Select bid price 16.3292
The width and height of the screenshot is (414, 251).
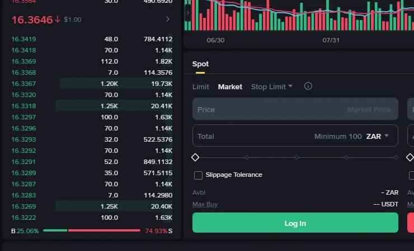23,151
